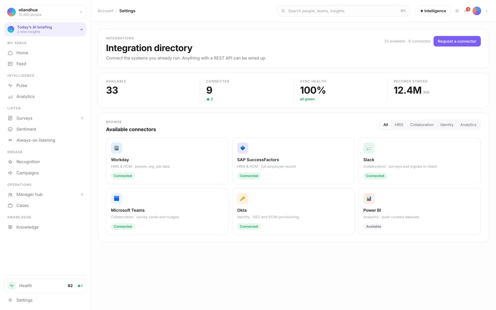The image size is (496, 310).
Task: Open Today's AI briefing arrow
Action: point(81,29)
